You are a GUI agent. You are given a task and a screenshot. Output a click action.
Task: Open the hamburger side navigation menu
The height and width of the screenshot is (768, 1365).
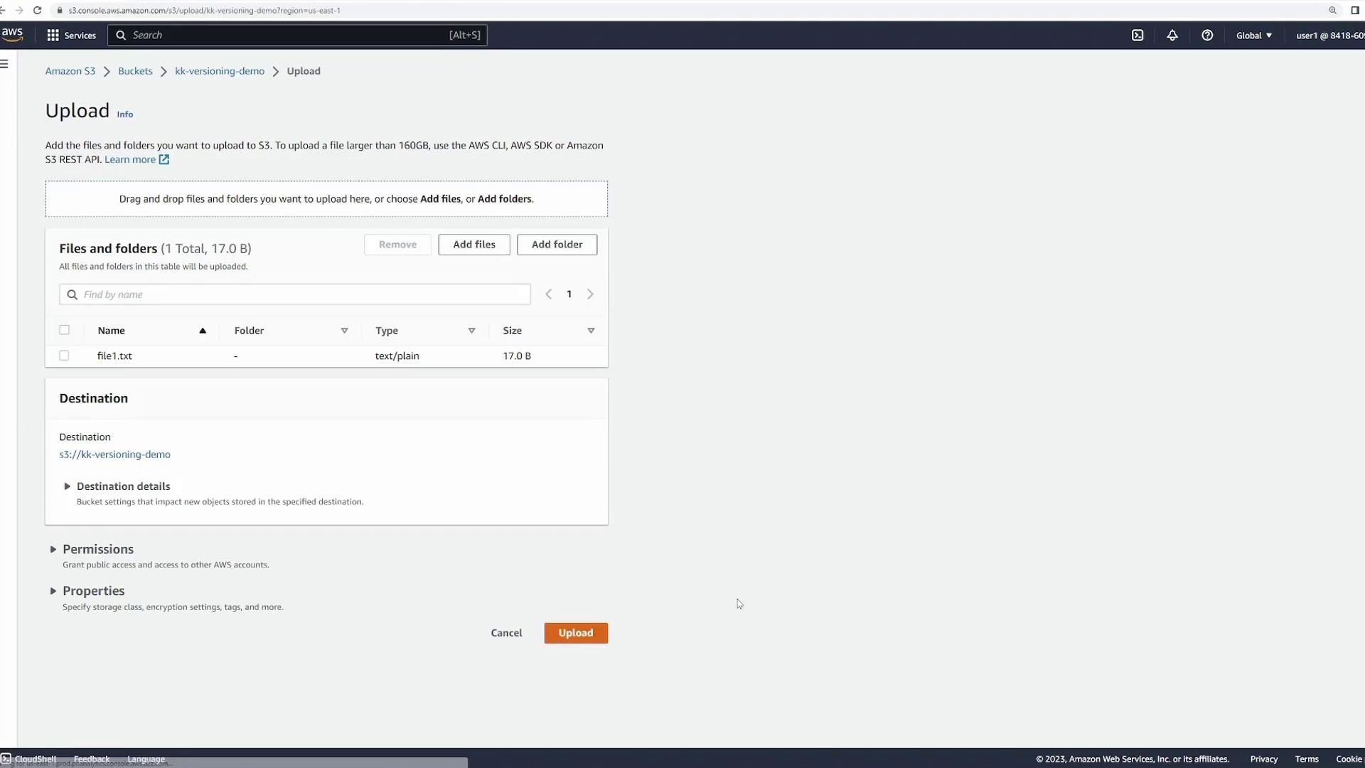click(4, 64)
